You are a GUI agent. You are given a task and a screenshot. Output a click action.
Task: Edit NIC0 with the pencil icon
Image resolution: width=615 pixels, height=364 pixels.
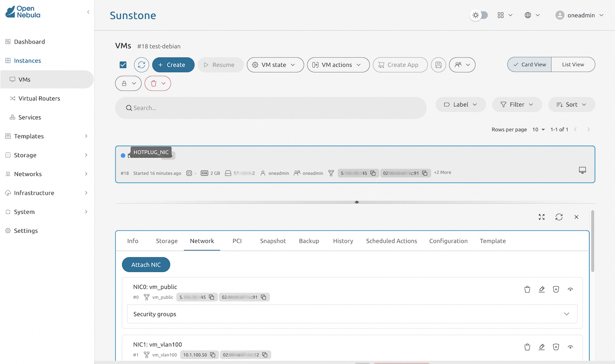[x=542, y=289]
